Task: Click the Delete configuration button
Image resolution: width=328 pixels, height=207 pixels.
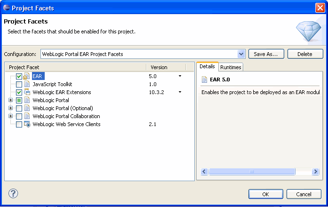Action: tap(305, 54)
